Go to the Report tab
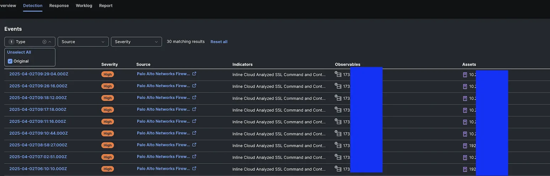Viewport: 550px width, 176px height. 106,6
